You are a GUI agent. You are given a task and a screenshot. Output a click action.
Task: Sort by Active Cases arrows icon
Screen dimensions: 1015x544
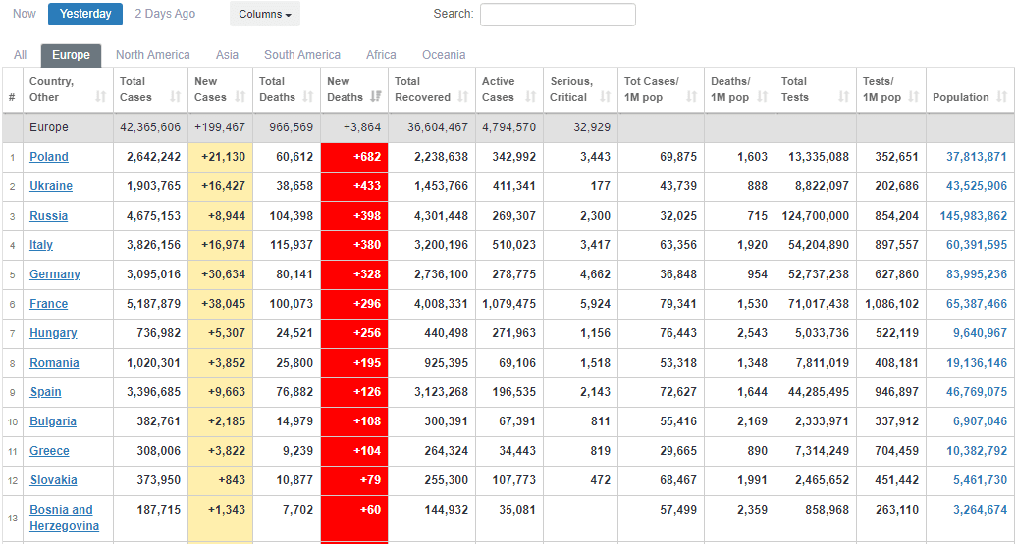coord(531,97)
